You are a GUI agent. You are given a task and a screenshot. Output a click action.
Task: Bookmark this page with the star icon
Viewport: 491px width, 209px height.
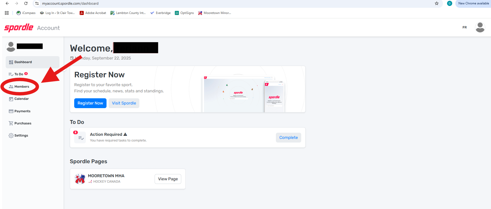coord(437,3)
